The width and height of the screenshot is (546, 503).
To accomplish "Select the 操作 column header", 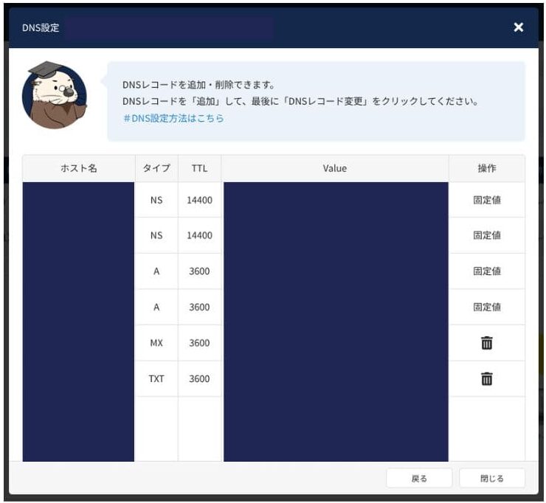I will pos(486,168).
